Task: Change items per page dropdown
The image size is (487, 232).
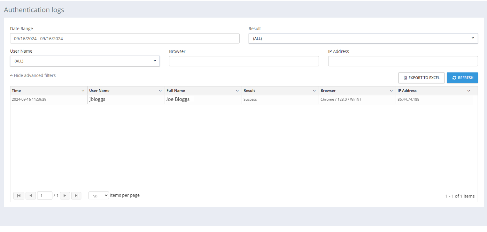Action: click(98, 196)
